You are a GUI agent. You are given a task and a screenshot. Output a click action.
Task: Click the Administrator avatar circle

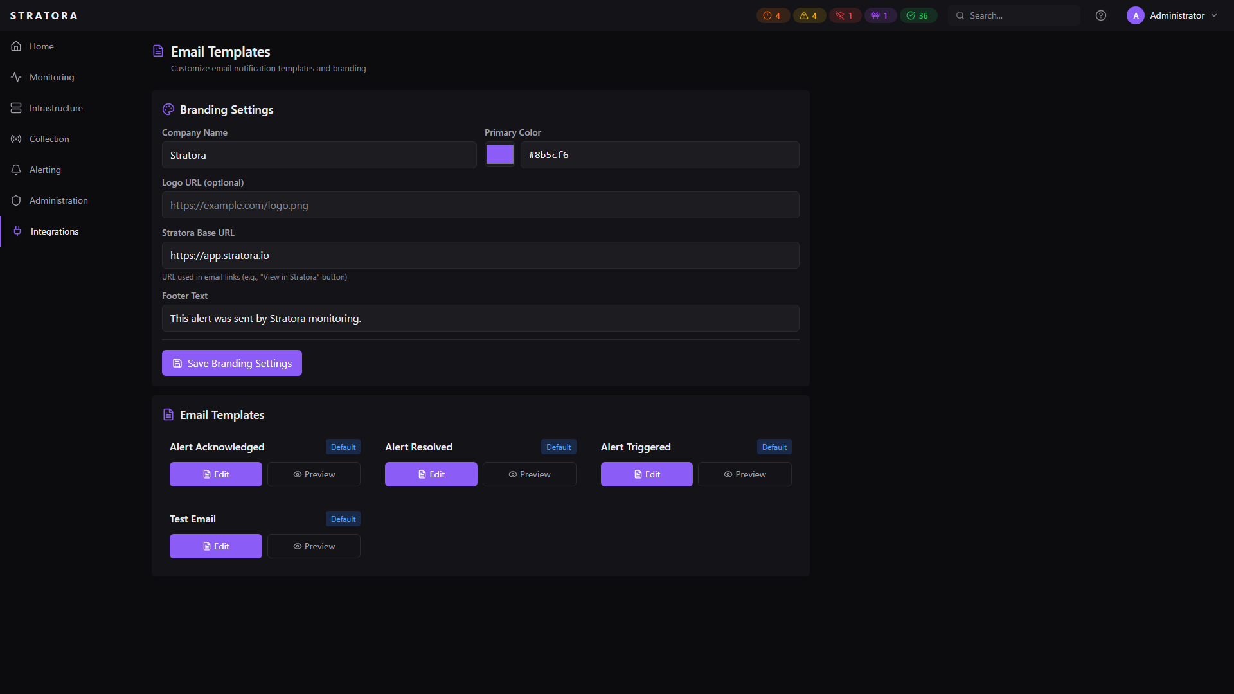click(x=1136, y=15)
